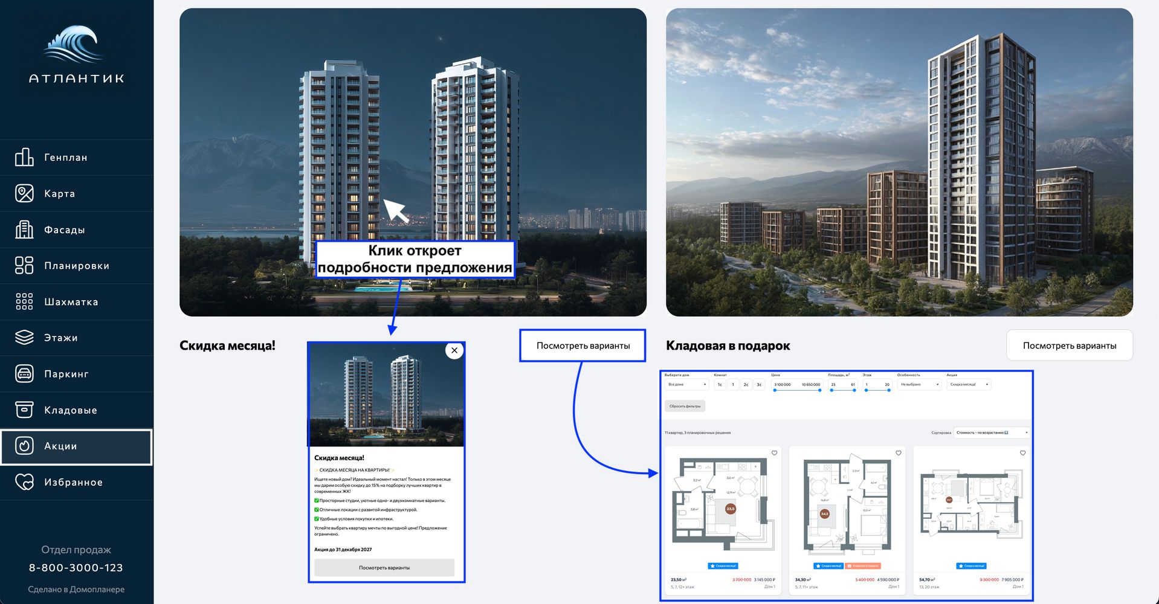Grab the Площадь slider maximum handle
The width and height of the screenshot is (1159, 604).
coord(855,390)
